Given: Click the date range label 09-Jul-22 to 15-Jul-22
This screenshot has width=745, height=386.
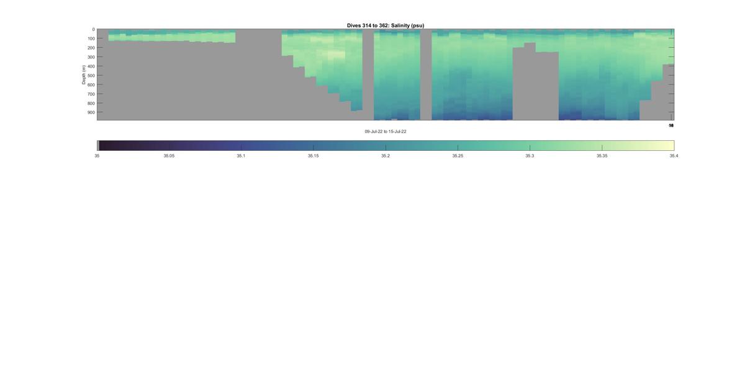Looking at the screenshot, I should coord(386,132).
